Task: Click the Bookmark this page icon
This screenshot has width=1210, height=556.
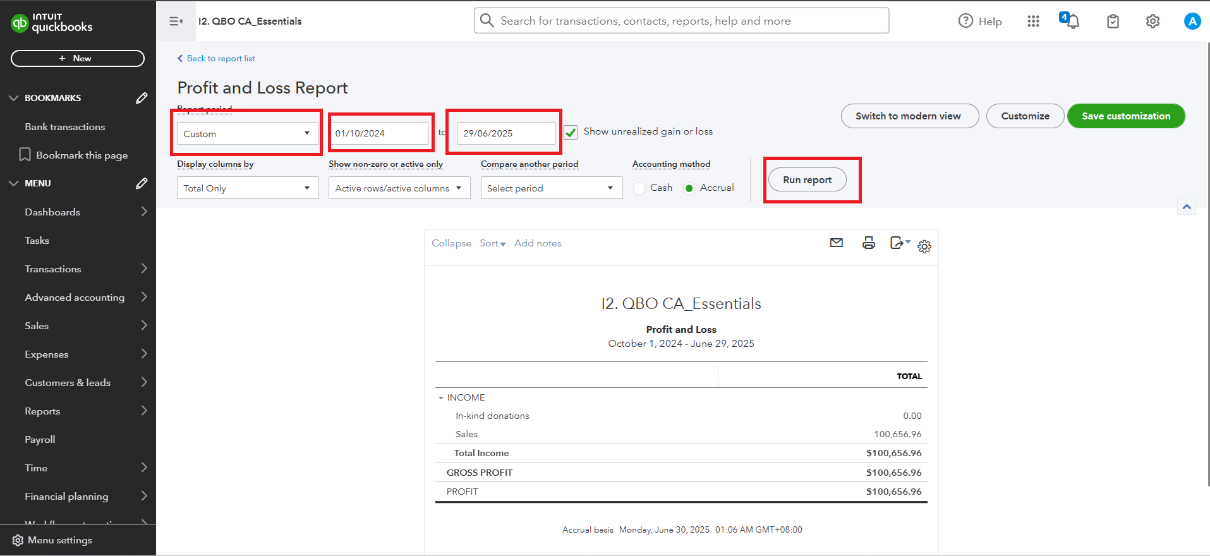Action: click(x=25, y=155)
